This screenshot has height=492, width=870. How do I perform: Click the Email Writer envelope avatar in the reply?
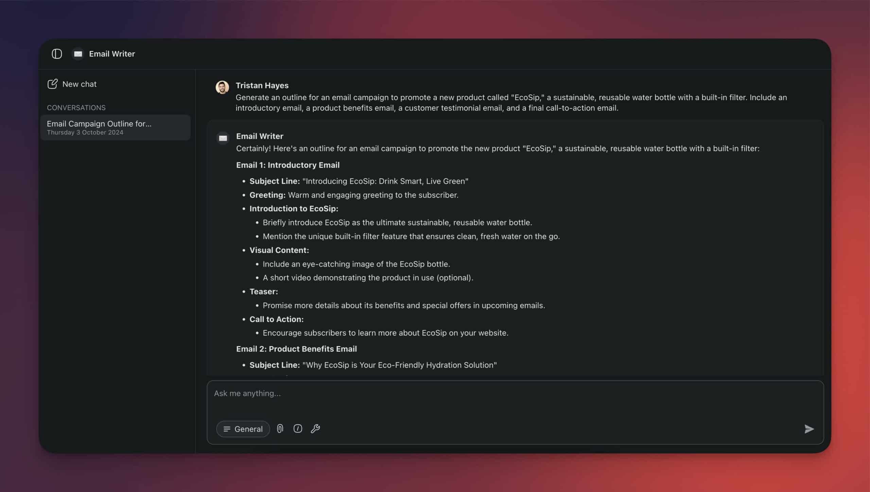click(223, 138)
